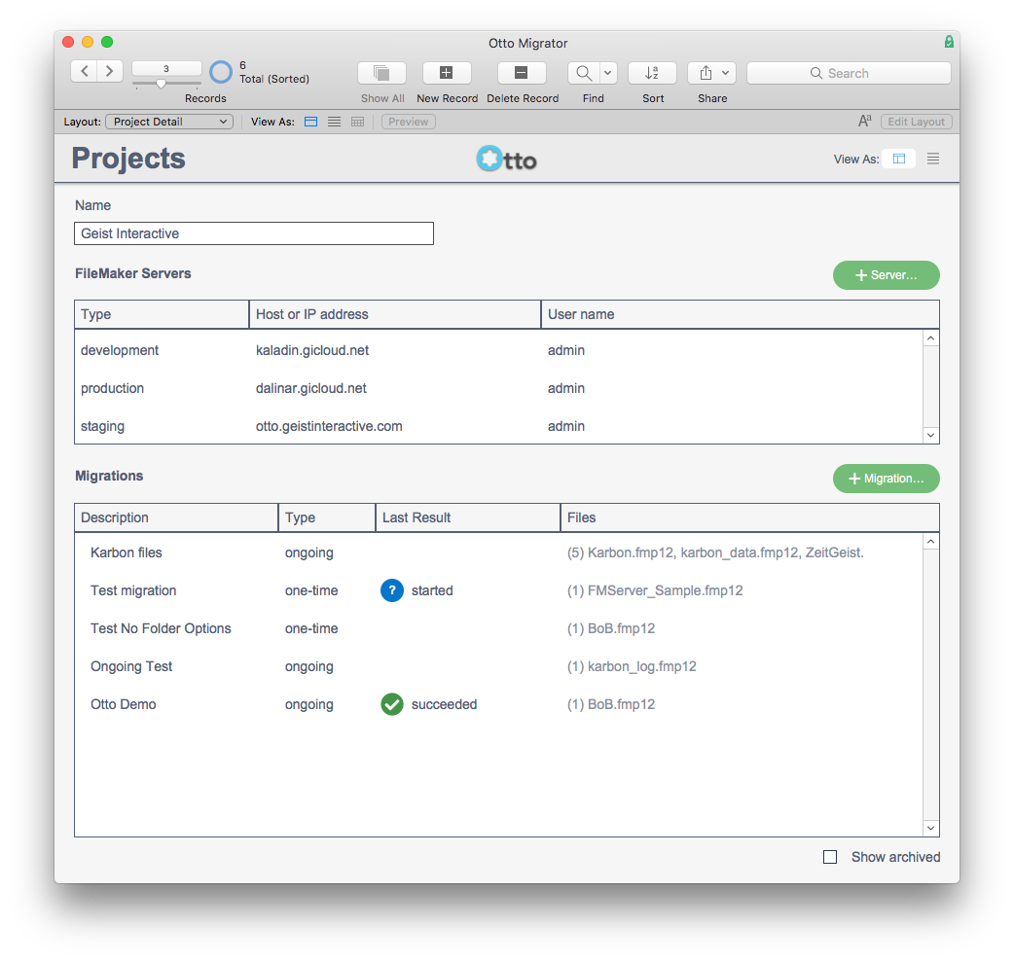The width and height of the screenshot is (1014, 961).
Task: Click host otto.geistinteractive.com
Action: tap(329, 427)
